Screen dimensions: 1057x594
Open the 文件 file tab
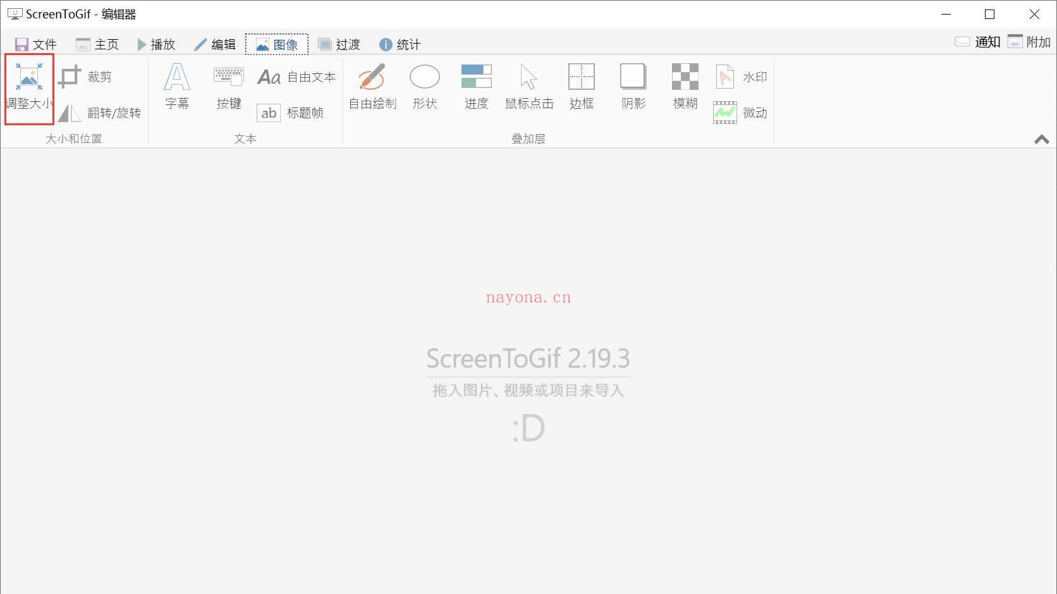[36, 44]
